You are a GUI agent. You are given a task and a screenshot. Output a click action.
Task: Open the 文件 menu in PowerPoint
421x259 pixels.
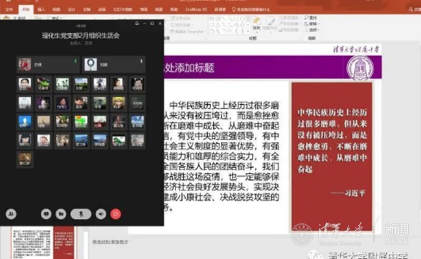point(9,10)
